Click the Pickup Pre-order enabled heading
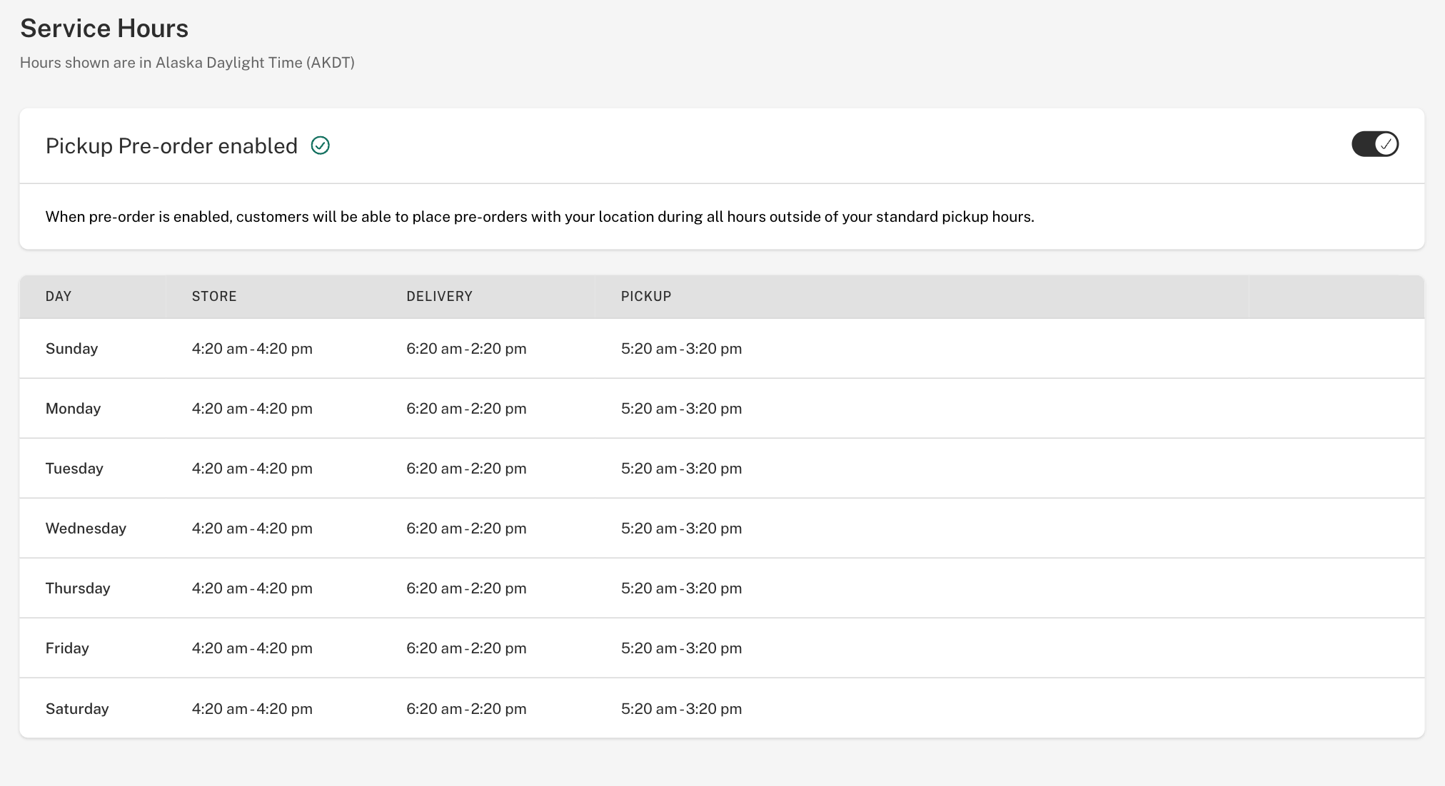The image size is (1445, 786). 171,146
